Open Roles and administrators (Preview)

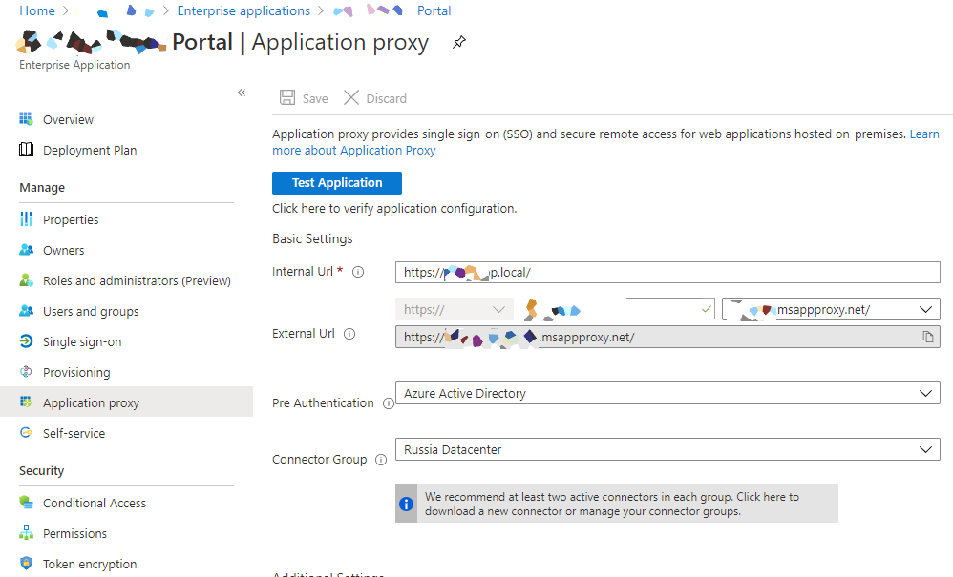[x=137, y=281]
